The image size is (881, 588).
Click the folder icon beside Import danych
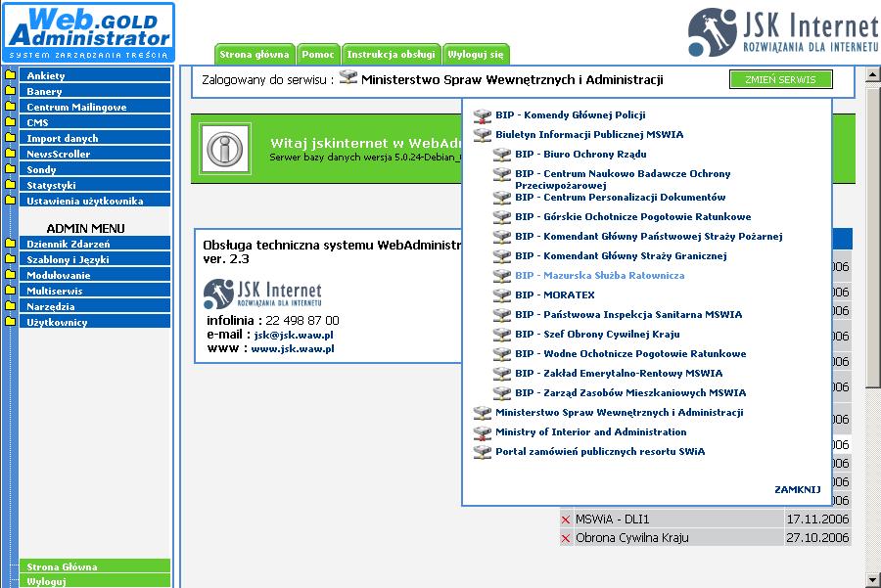point(10,138)
